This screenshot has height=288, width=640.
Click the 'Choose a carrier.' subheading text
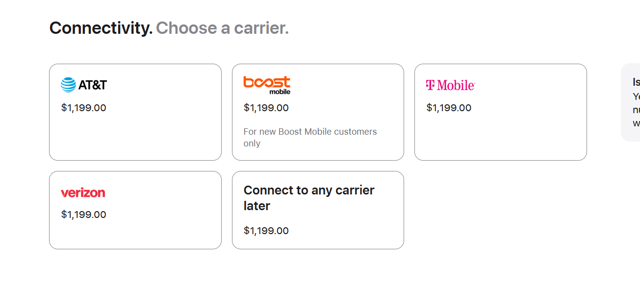pos(222,28)
